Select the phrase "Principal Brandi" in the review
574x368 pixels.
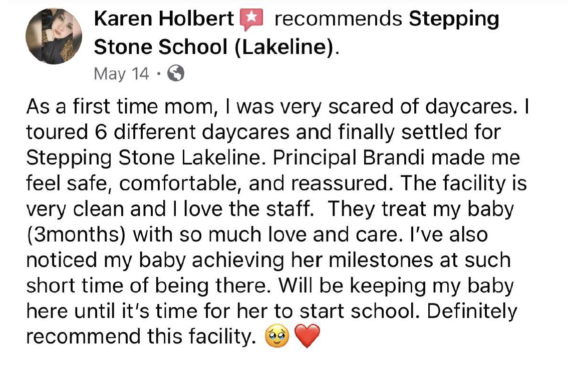(x=349, y=158)
